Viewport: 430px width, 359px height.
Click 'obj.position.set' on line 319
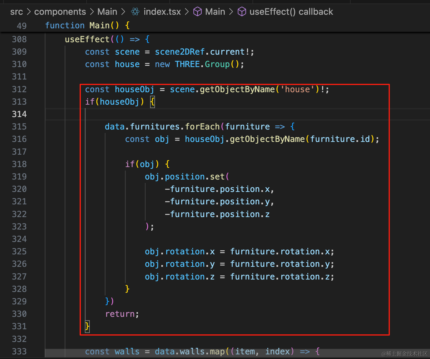pos(185,177)
